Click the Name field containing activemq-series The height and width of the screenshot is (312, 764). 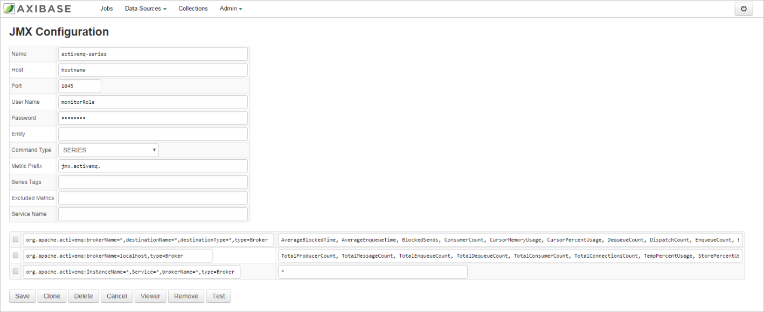click(152, 53)
